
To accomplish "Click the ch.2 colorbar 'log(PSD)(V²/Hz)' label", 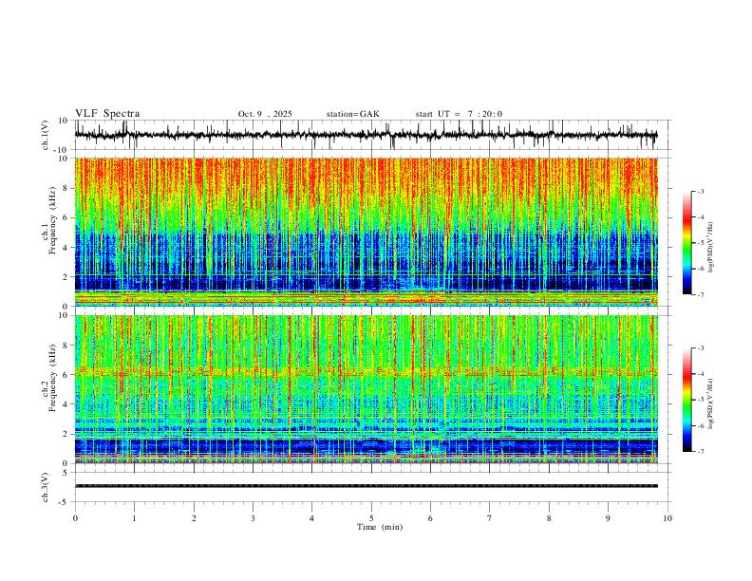I will [x=711, y=403].
